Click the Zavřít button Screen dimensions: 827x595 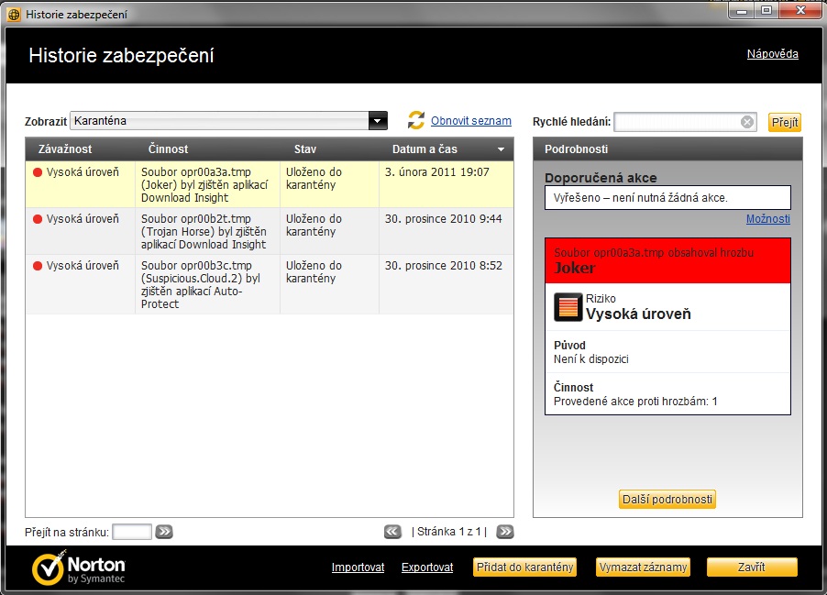coord(752,567)
